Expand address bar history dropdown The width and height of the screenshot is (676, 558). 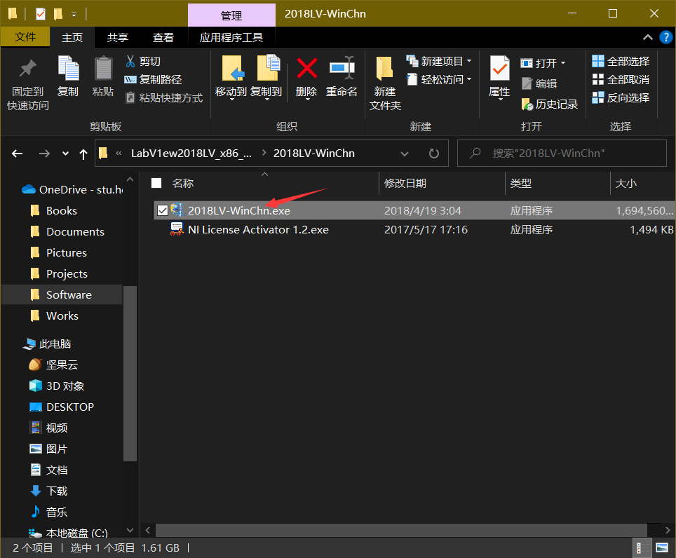tap(405, 154)
